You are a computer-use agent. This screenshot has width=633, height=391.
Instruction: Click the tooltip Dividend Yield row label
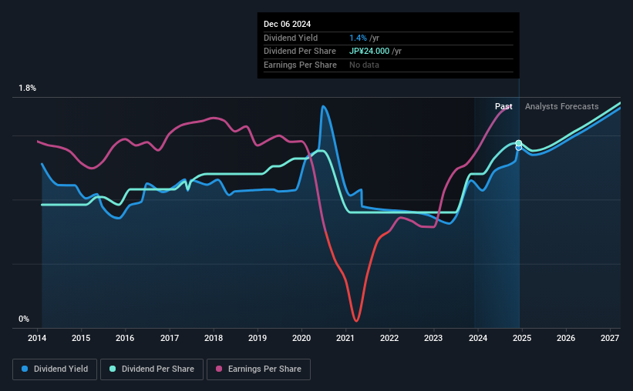point(291,38)
